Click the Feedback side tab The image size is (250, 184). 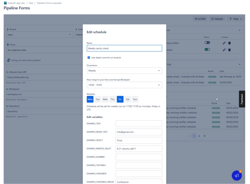point(242,99)
